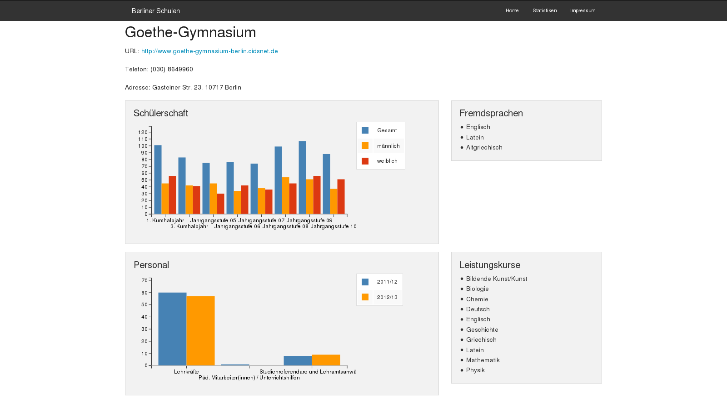Click the Jahrgangsstufe 05 axis label
Screen dimensions: 727x409
point(213,220)
